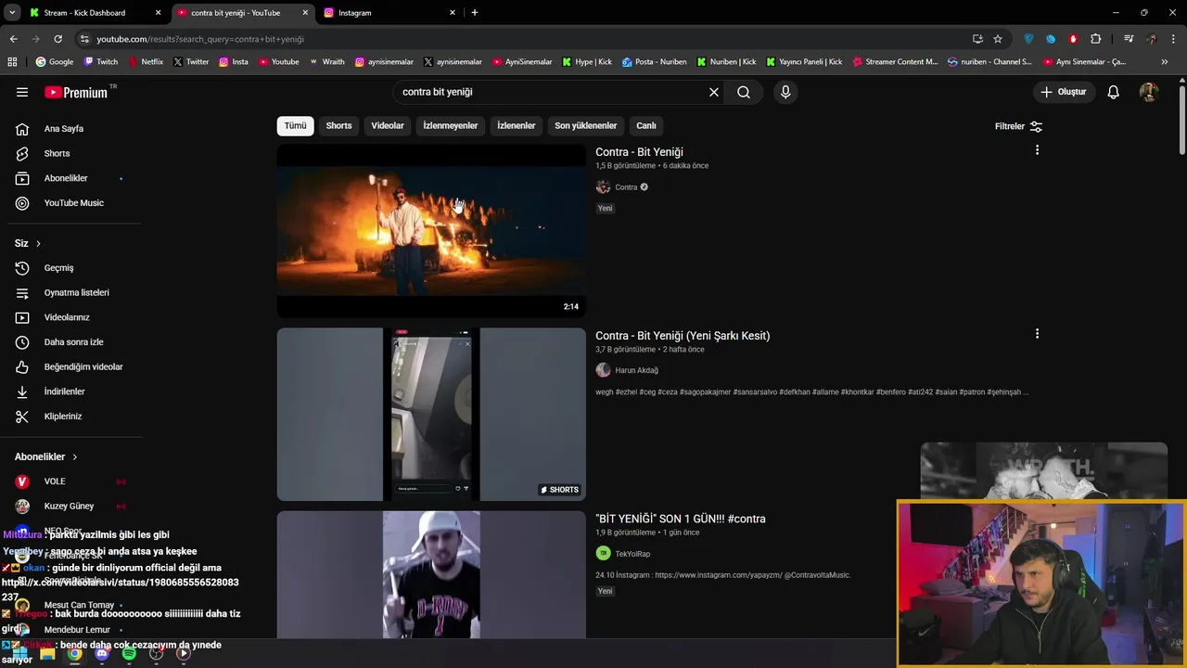Expand the Abonelikler subscriptions heading
1187x668 pixels.
[46, 456]
